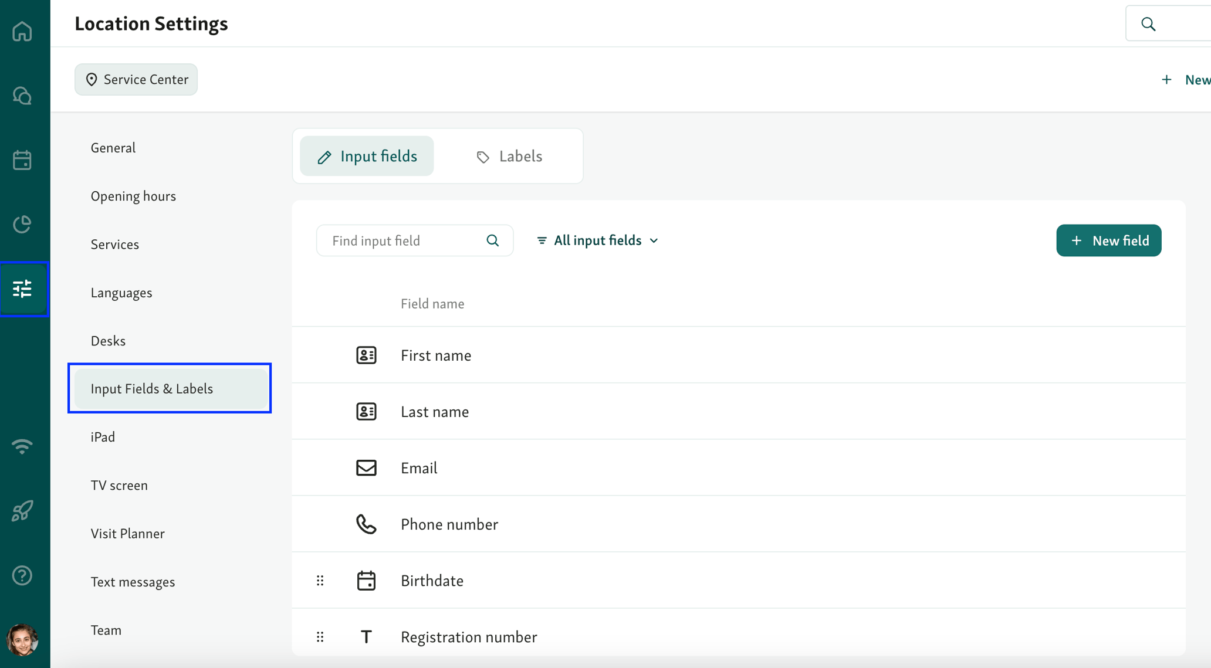Switch to the Input fields tab
Screen dimensions: 1211x668
pyautogui.click(x=366, y=156)
